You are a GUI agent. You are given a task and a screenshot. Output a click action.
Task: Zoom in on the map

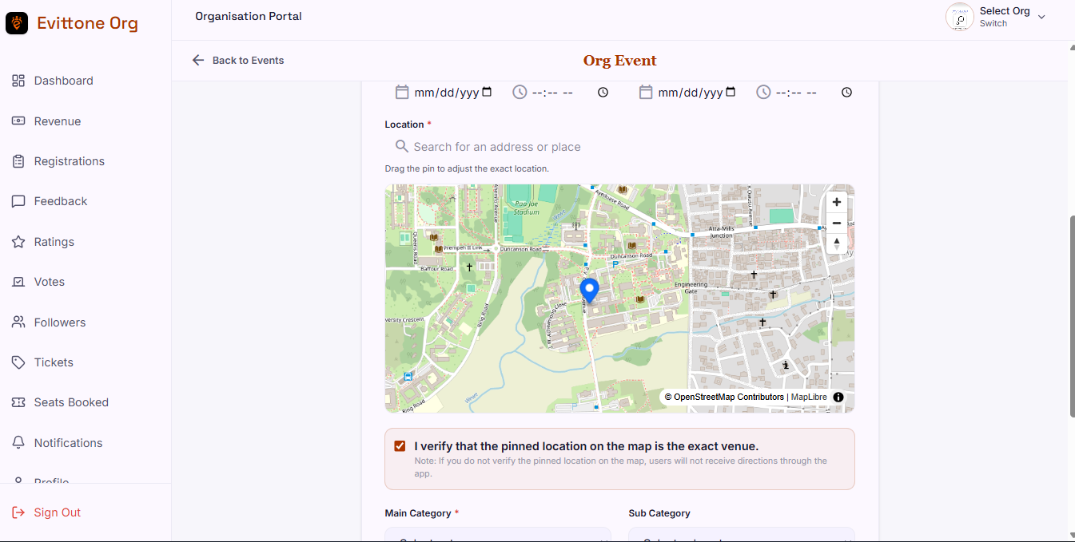click(x=837, y=202)
